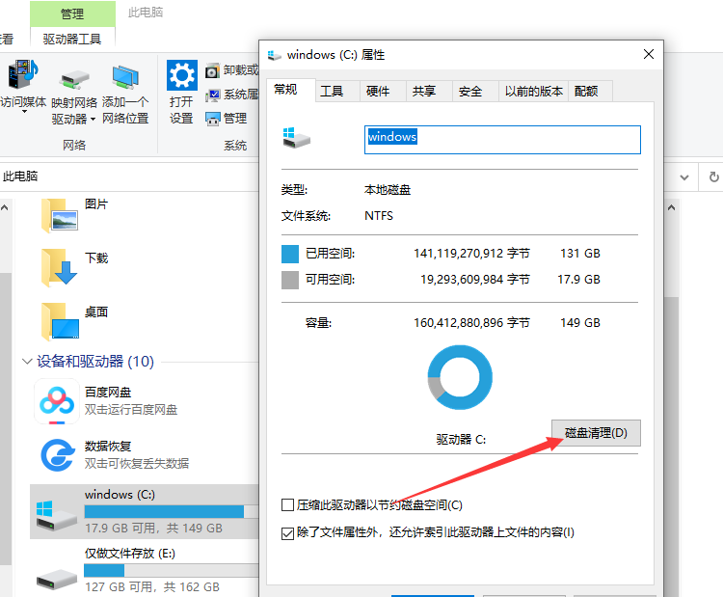Click the C: drive capacity bar
The height and width of the screenshot is (597, 723).
pyautogui.click(x=171, y=512)
